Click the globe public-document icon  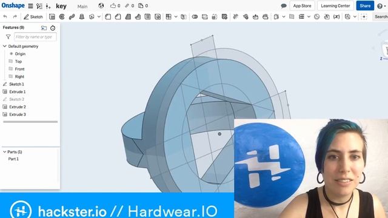click(x=101, y=5)
